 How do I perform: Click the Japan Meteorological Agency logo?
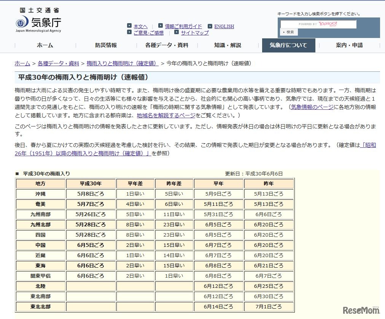click(38, 21)
